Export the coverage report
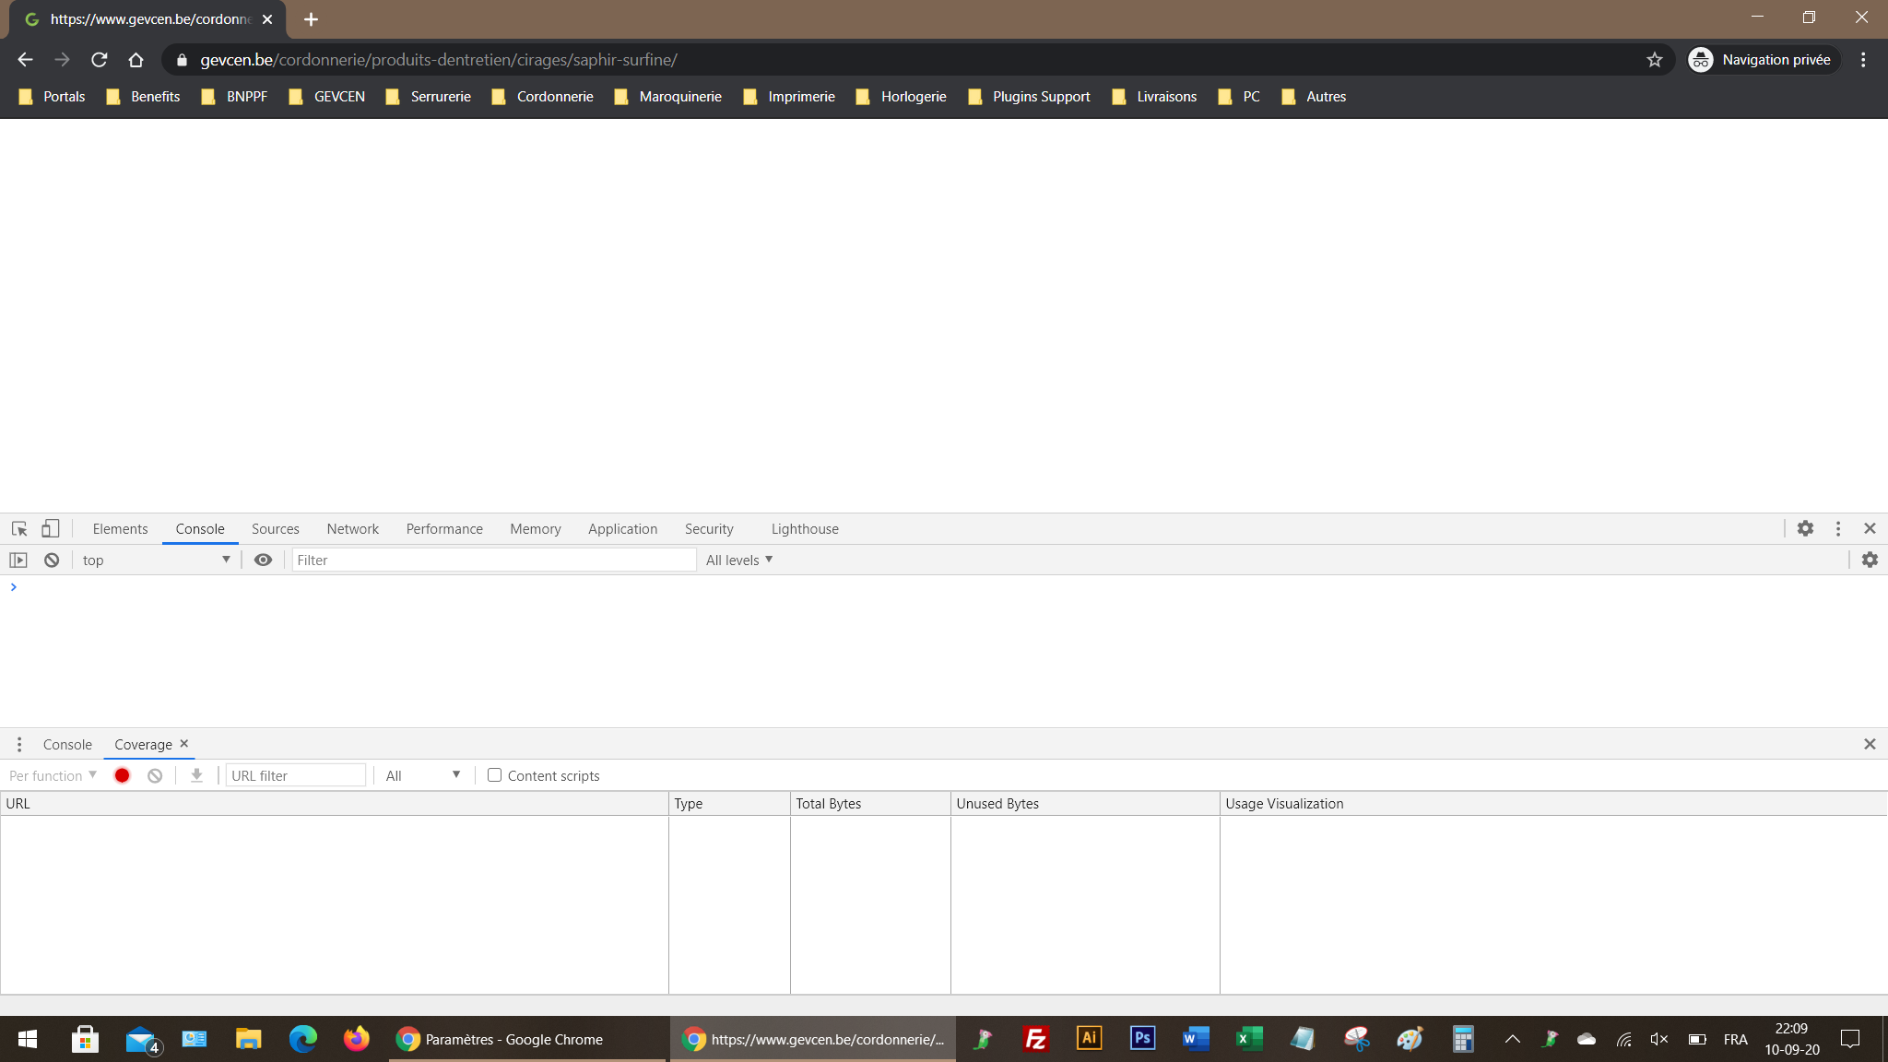Viewport: 1888px width, 1062px height. 195,775
